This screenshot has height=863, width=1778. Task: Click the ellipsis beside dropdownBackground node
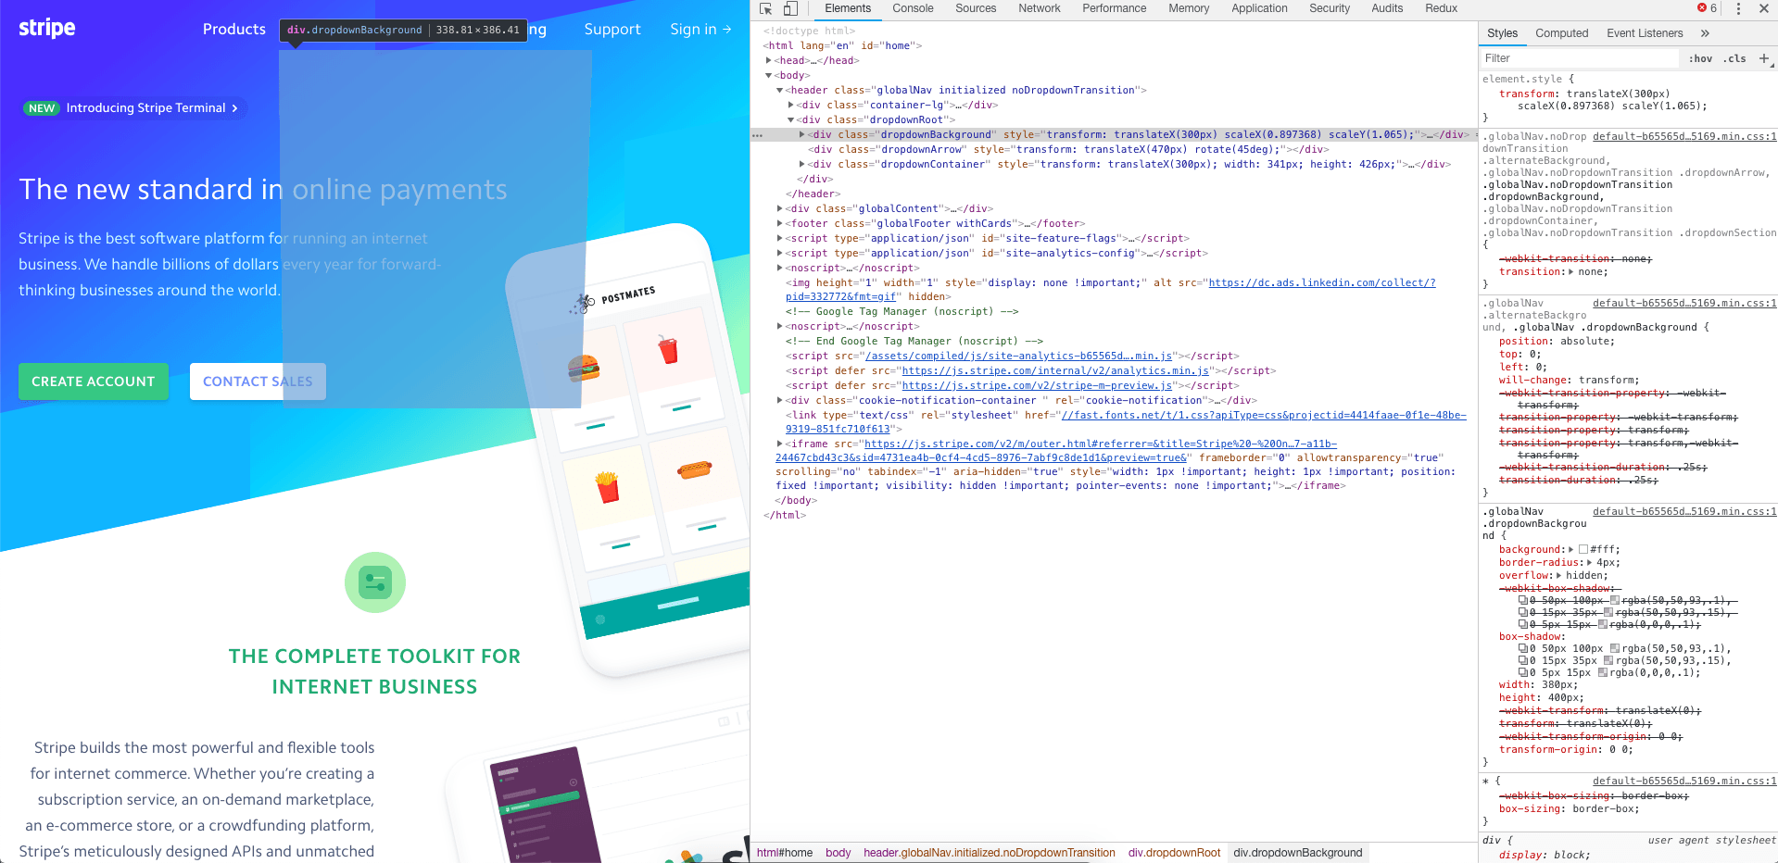[758, 135]
